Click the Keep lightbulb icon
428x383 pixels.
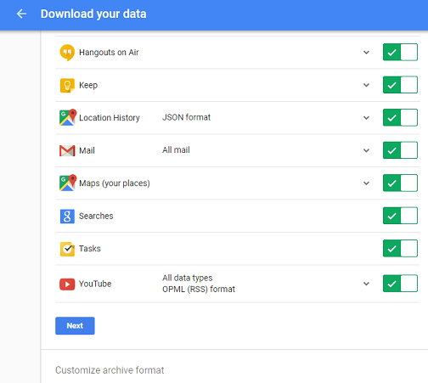click(x=67, y=85)
